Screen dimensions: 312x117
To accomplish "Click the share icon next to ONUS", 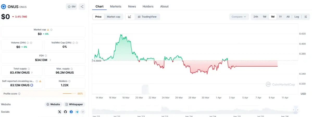I will (x=82, y=6).
